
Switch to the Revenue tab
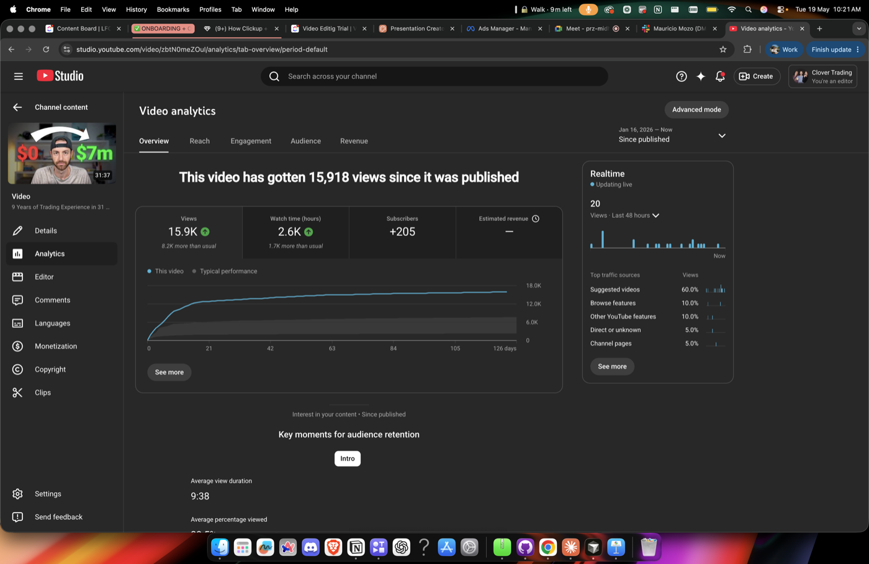click(x=354, y=141)
